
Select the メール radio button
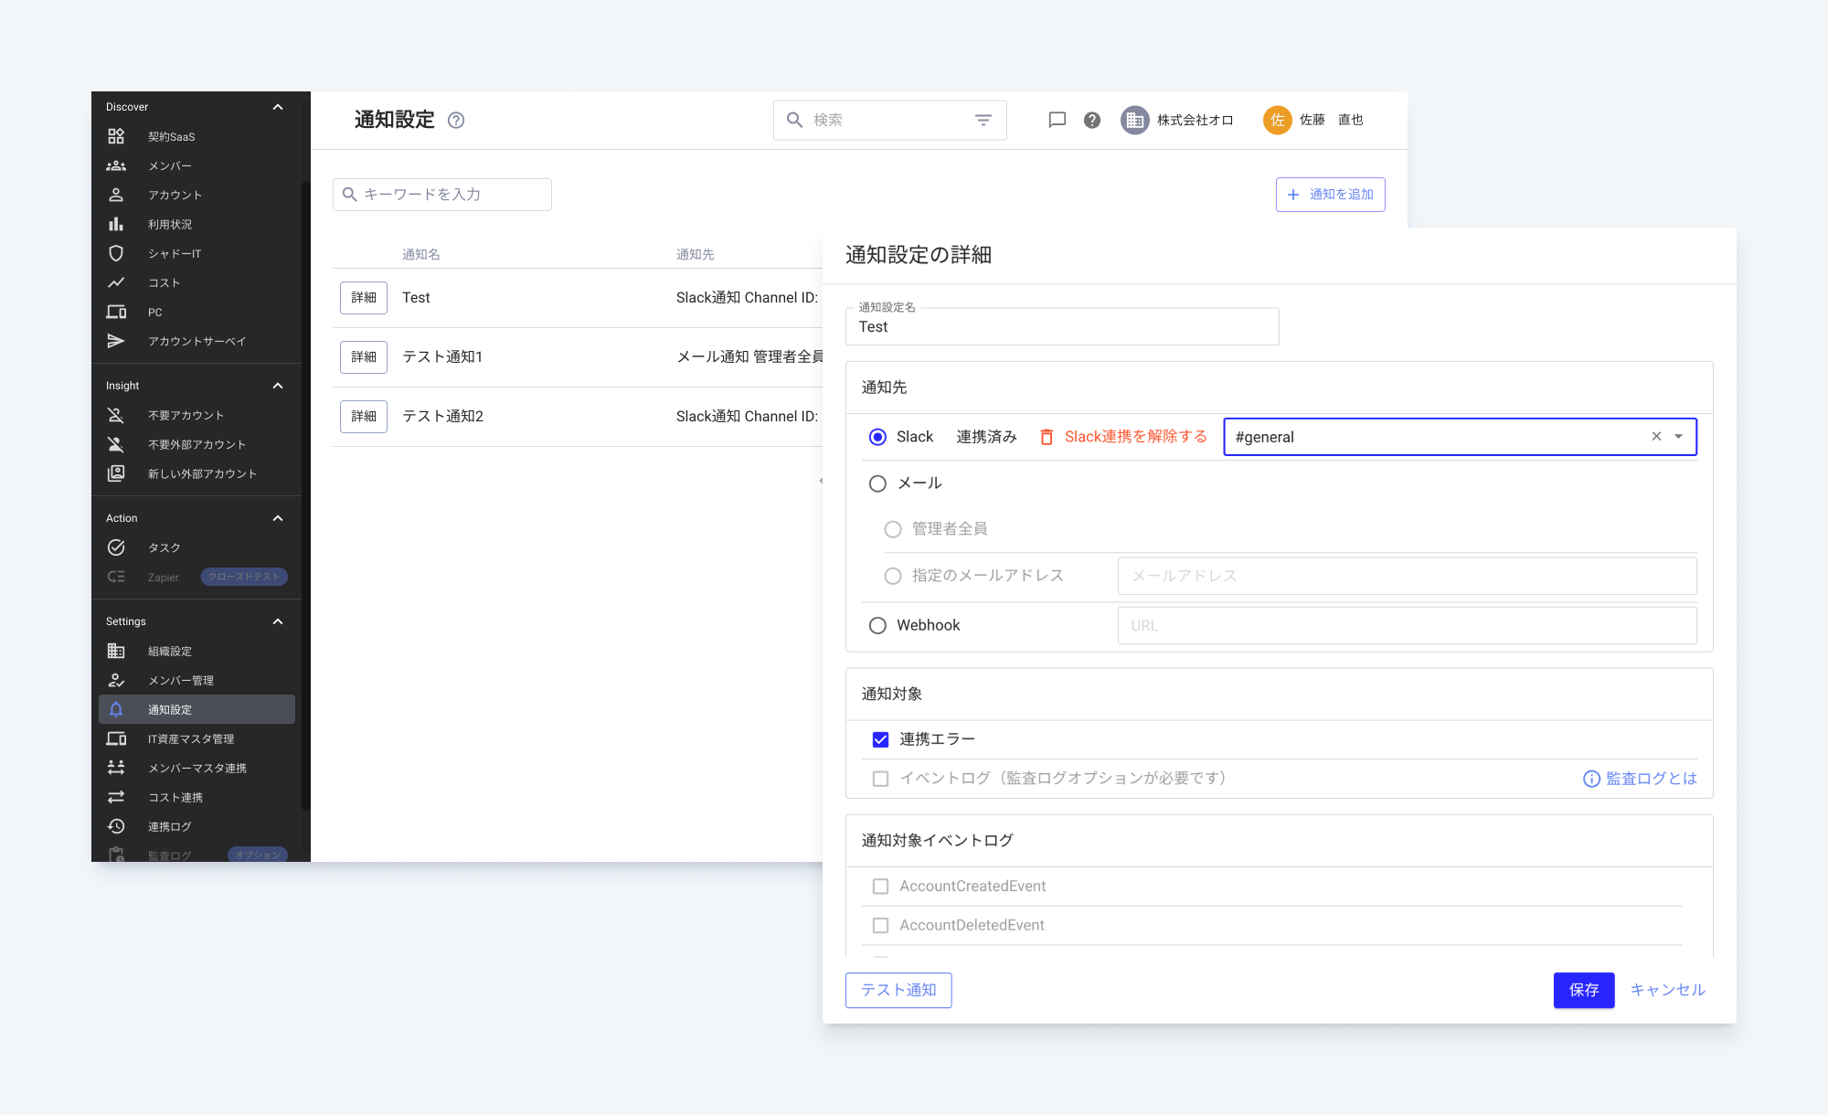[x=877, y=483]
